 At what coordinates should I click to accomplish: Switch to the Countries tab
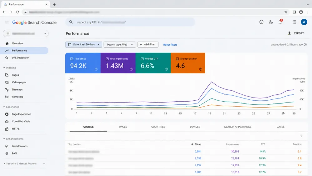[x=158, y=127]
